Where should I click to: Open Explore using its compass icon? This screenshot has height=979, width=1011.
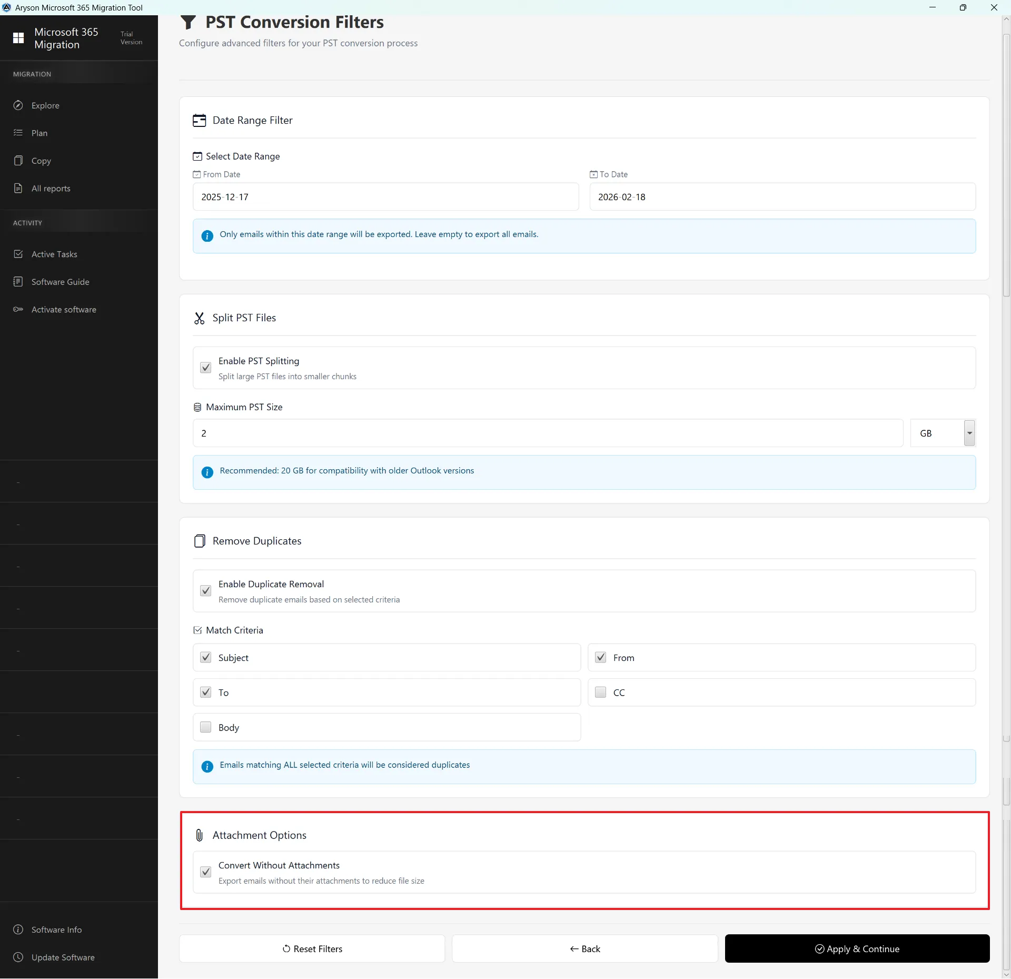[18, 105]
